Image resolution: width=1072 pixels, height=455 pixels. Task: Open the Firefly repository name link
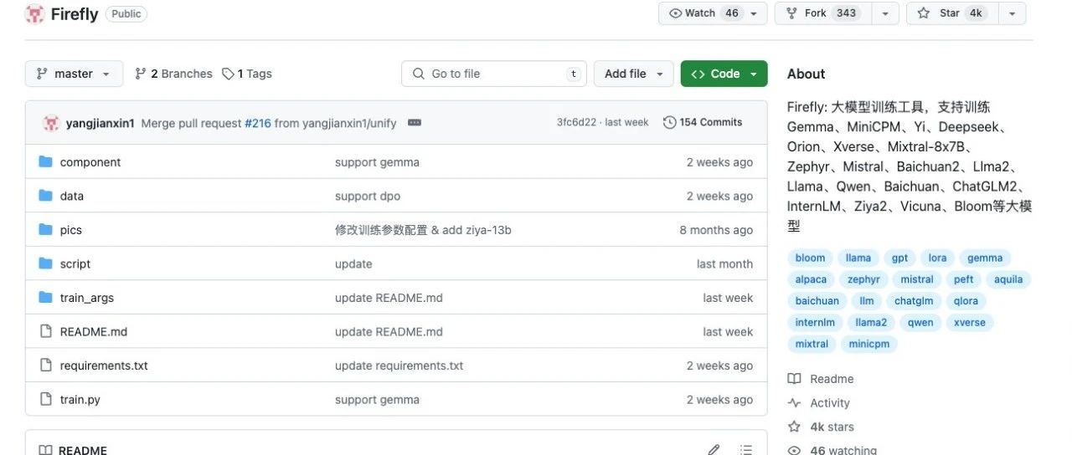pyautogui.click(x=75, y=13)
